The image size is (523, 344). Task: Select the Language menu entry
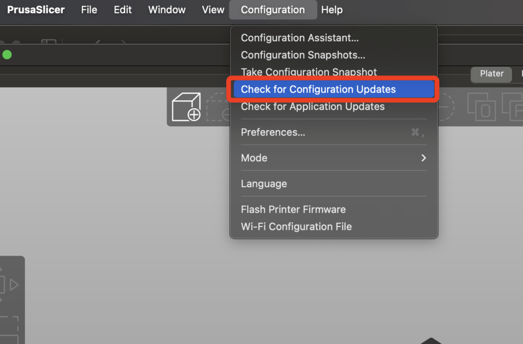(x=264, y=184)
